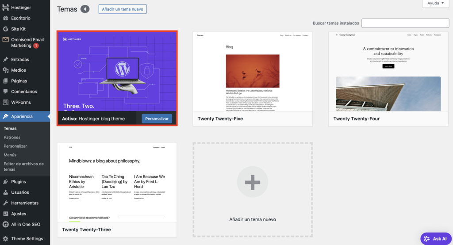The image size is (453, 245).
Task: Select Menús under Apariencia
Action: point(10,155)
